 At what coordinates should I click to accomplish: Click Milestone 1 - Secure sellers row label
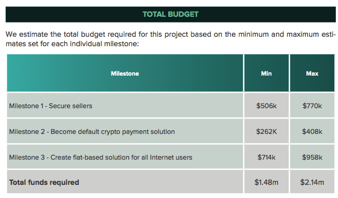(x=50, y=106)
